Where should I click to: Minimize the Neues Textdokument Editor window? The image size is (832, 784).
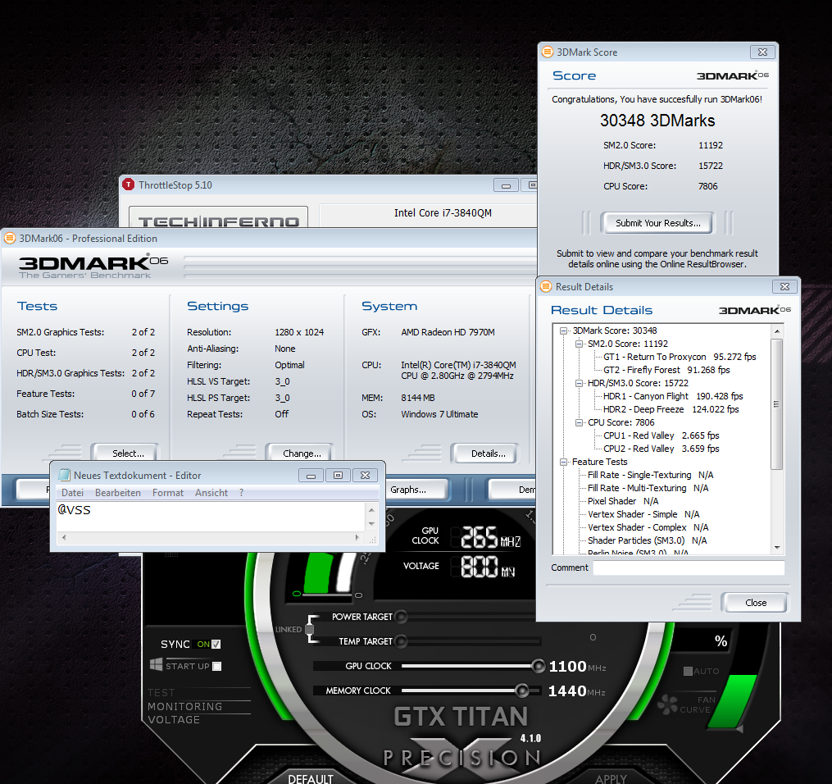311,476
